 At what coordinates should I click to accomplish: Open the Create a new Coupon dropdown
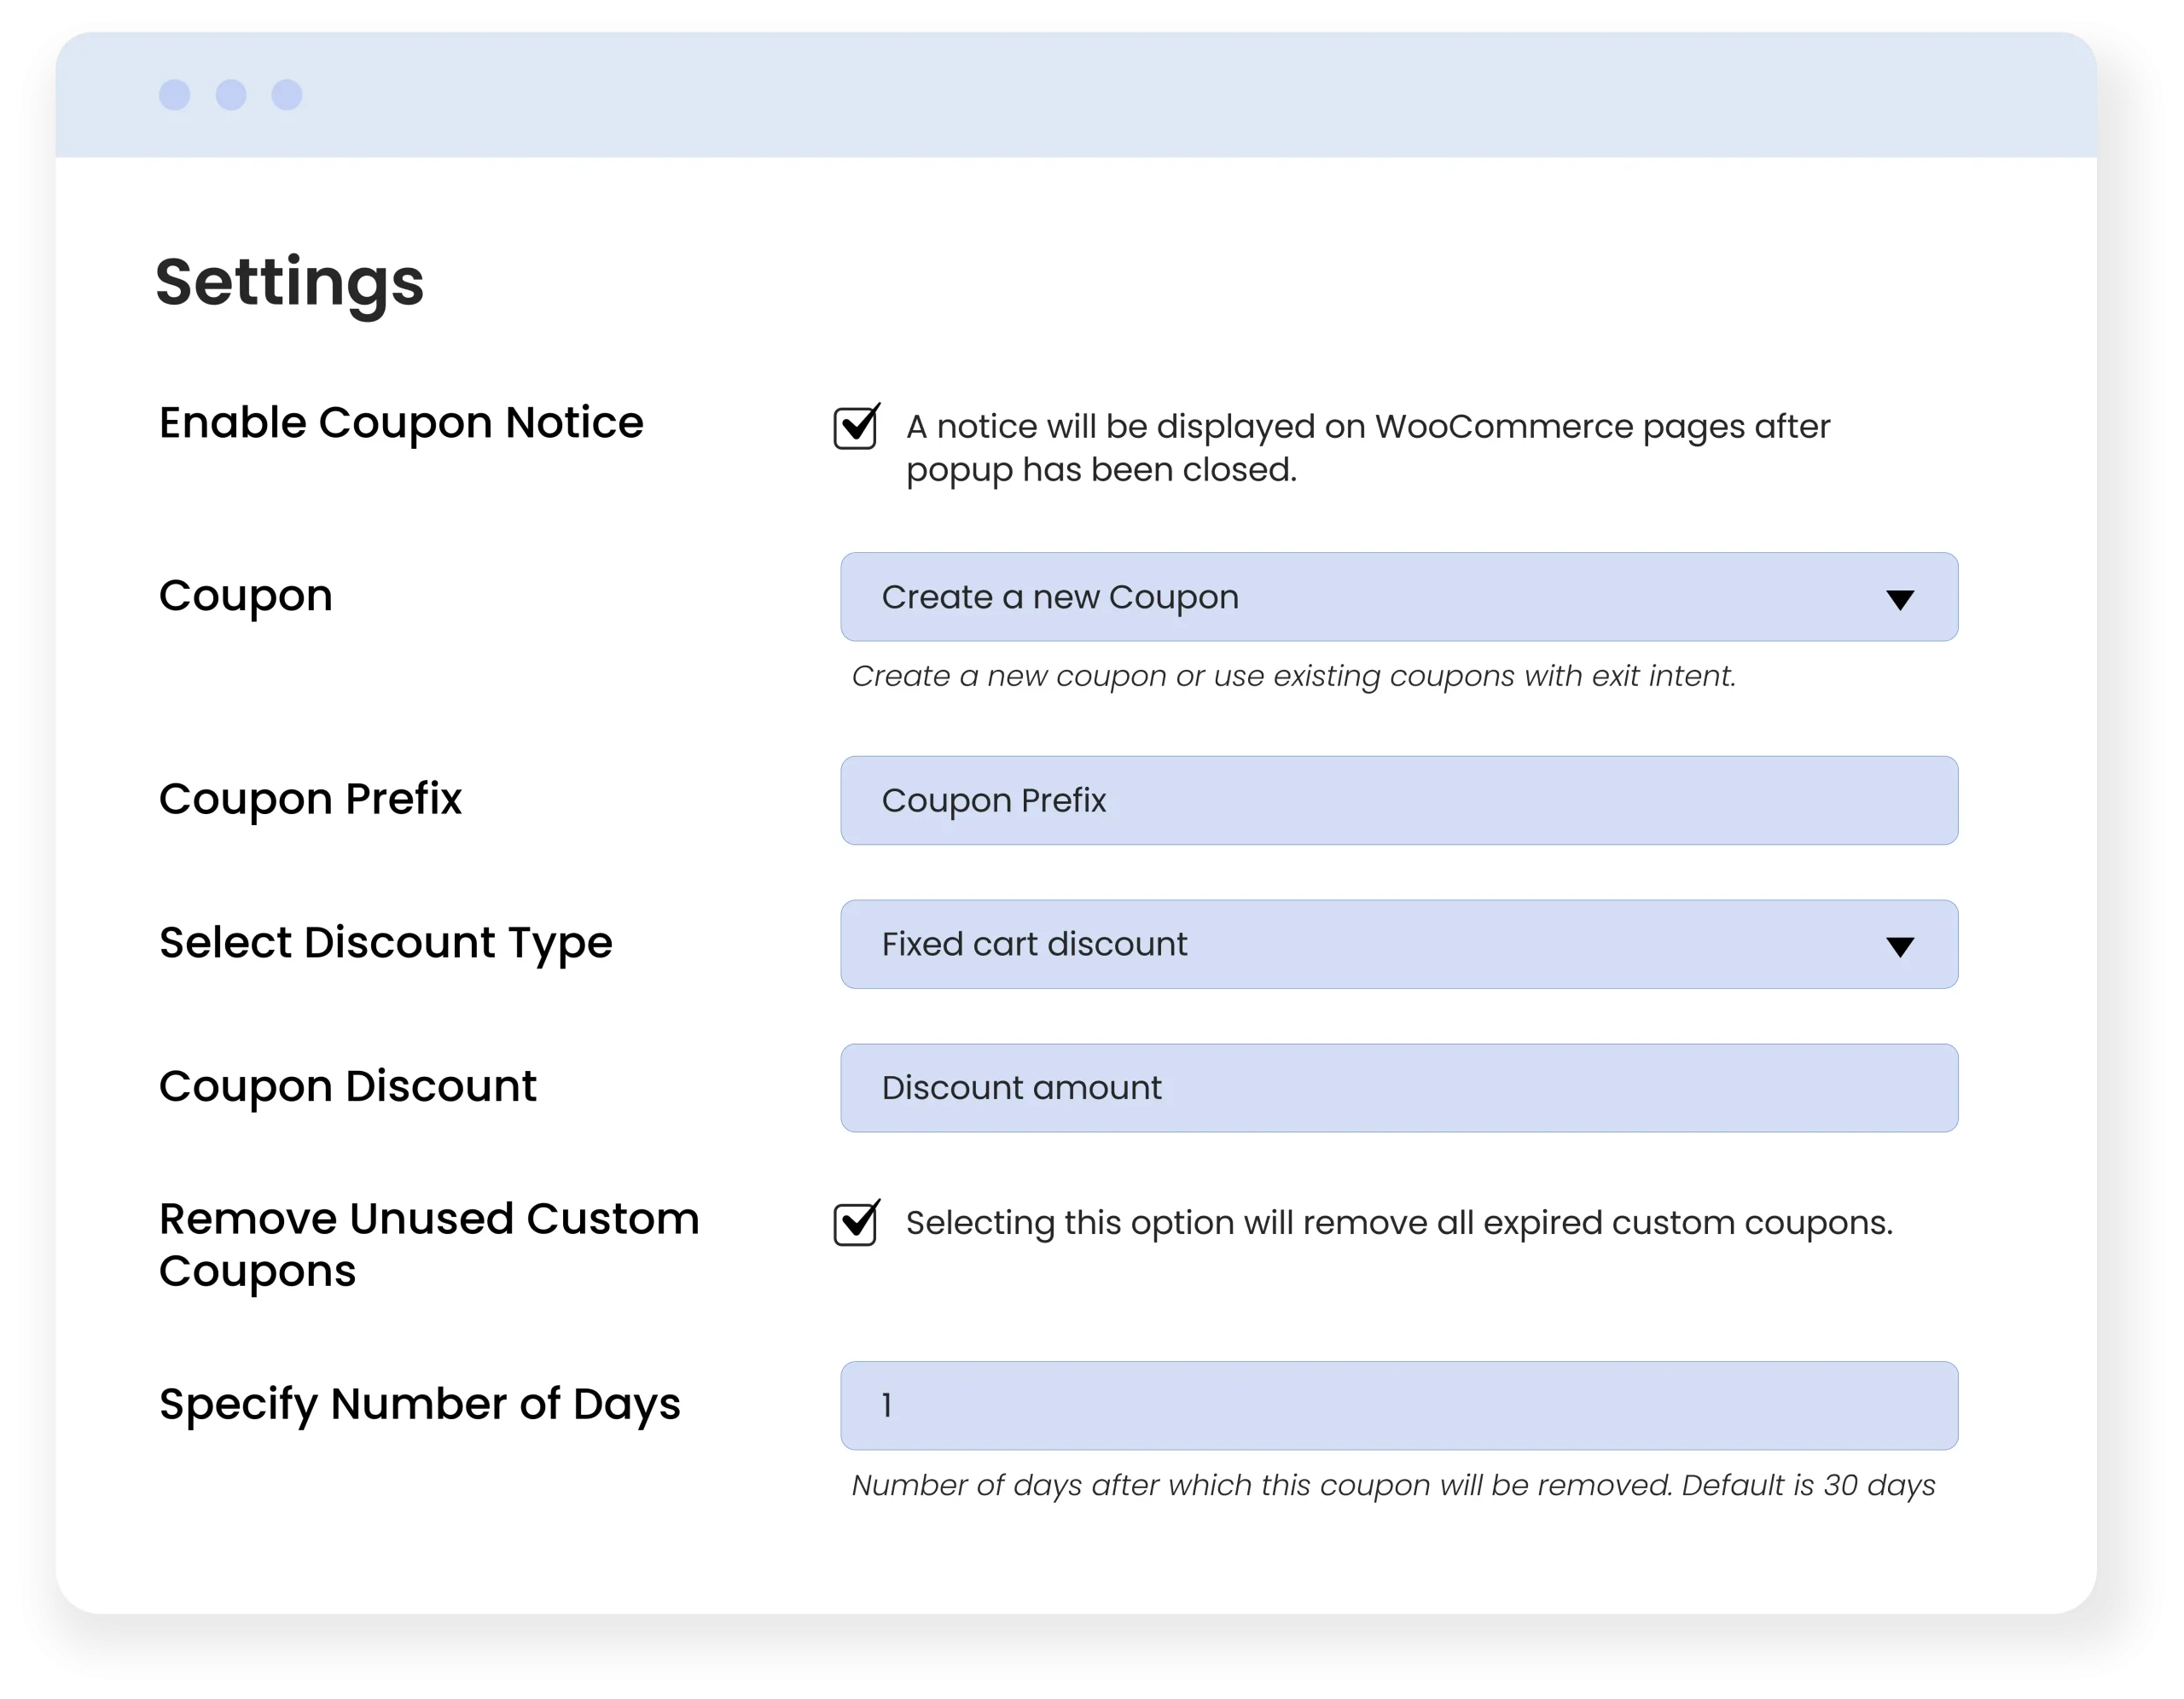1398,597
